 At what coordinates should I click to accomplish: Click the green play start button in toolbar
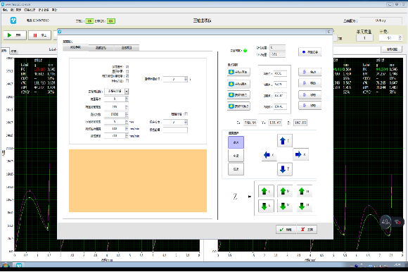point(15,35)
